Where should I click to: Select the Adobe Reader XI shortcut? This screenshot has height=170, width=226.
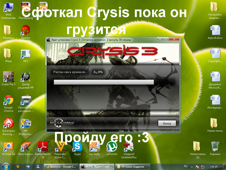coord(43,147)
